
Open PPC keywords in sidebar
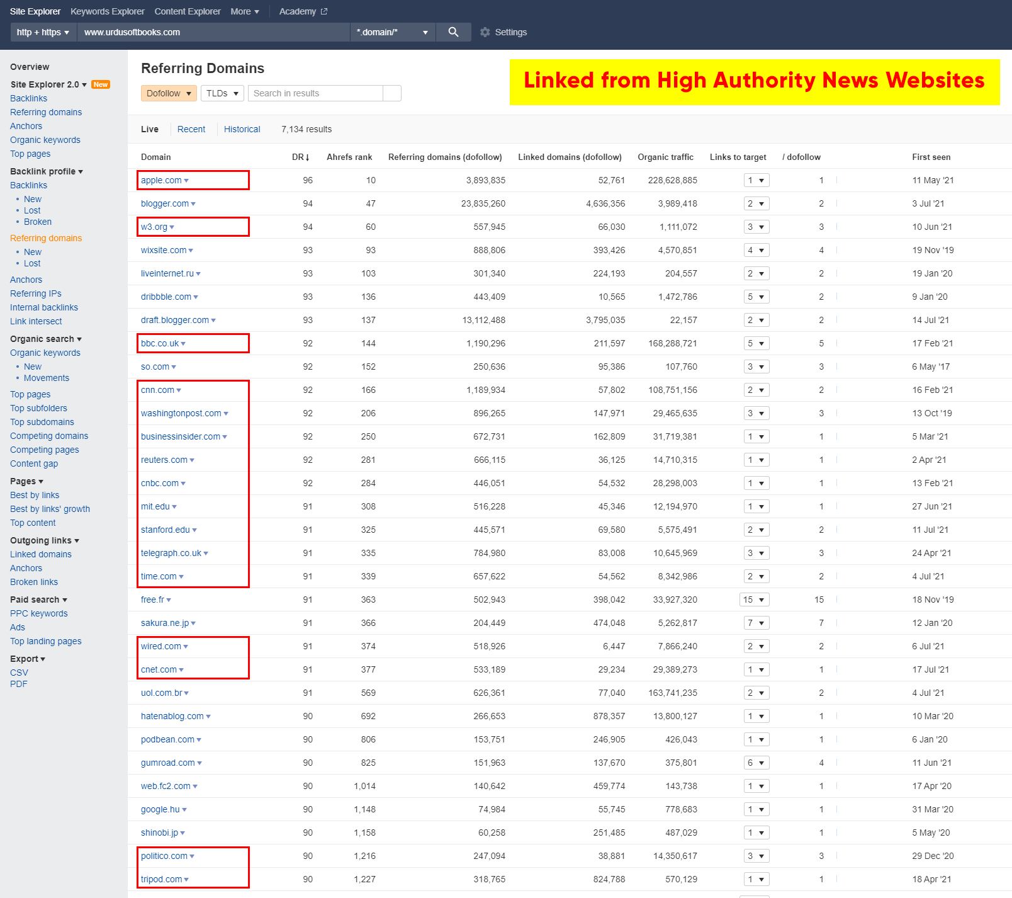pos(39,613)
